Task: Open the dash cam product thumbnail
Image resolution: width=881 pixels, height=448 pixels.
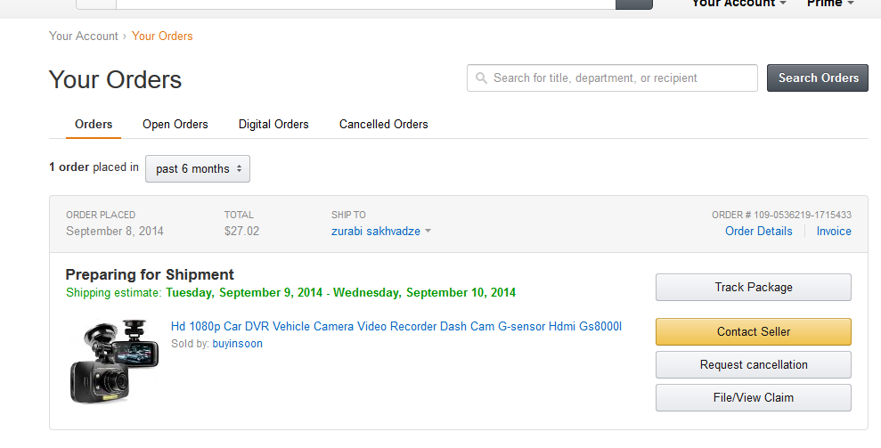Action: coord(115,360)
